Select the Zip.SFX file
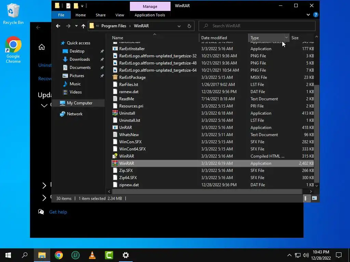The width and height of the screenshot is (350, 262). [x=126, y=171]
